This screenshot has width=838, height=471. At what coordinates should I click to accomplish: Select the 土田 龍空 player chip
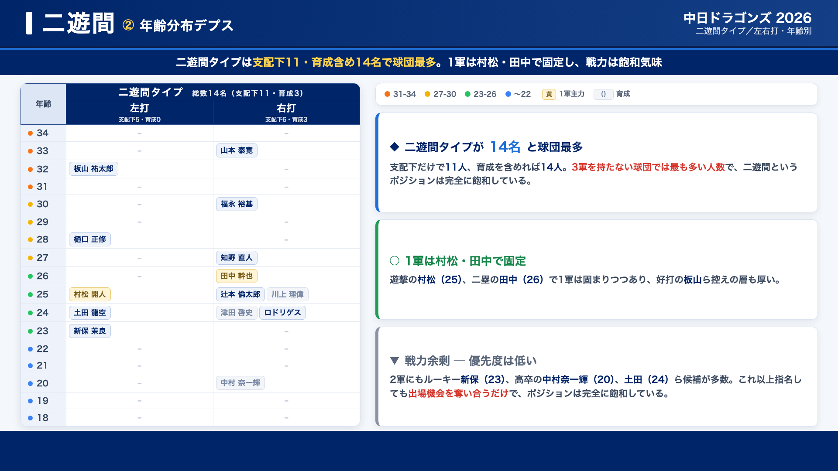click(90, 313)
